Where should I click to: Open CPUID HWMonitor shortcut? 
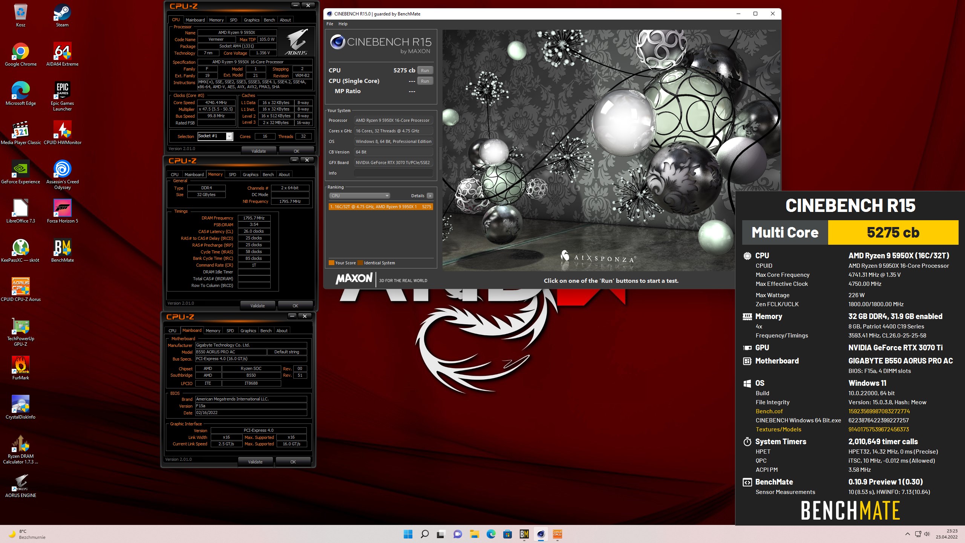click(62, 133)
